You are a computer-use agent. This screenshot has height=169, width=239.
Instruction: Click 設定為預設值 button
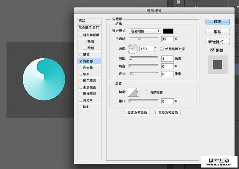click(x=137, y=113)
